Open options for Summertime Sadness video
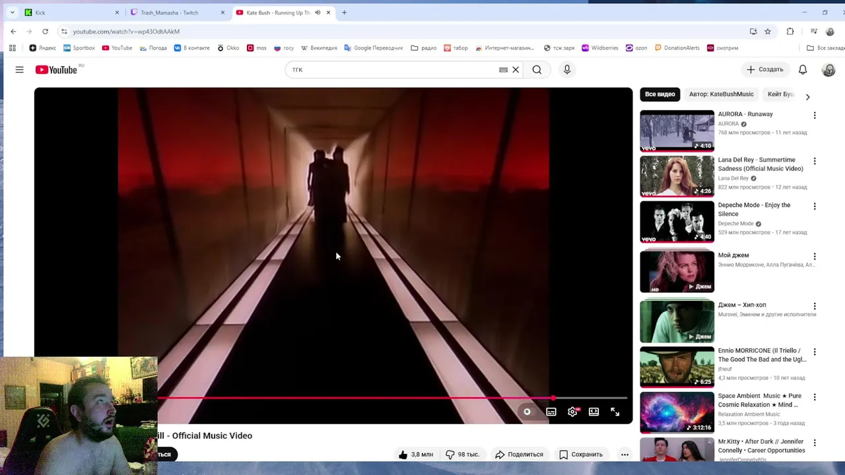Viewport: 845px width, 475px height. [815, 161]
